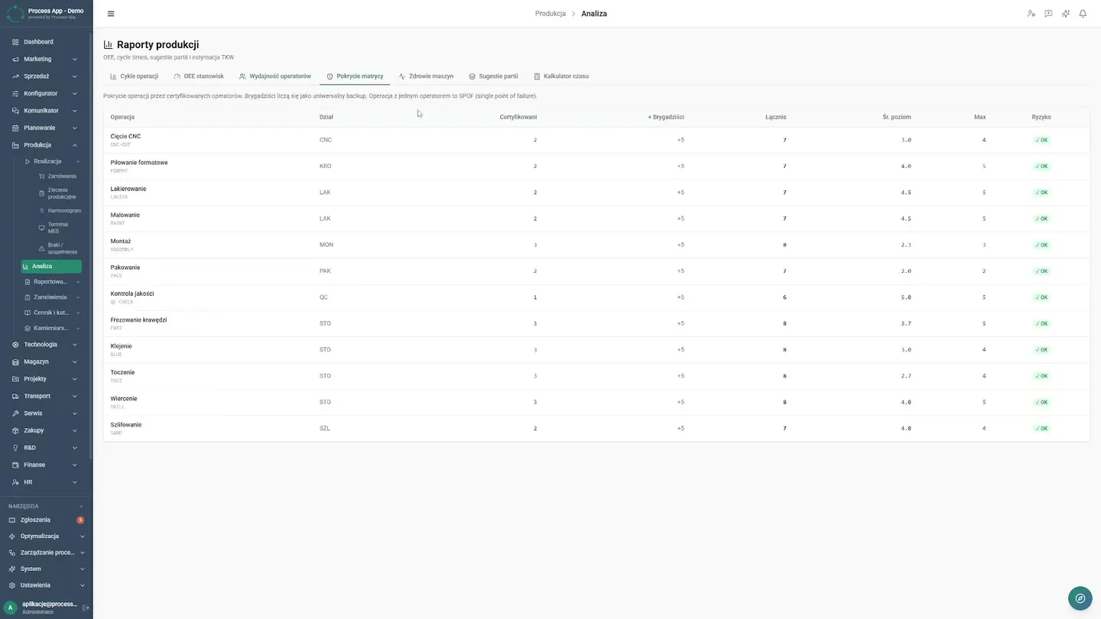1101x619 pixels.
Task: Collapse the Produkcja section chevron
Action: pyautogui.click(x=75, y=145)
